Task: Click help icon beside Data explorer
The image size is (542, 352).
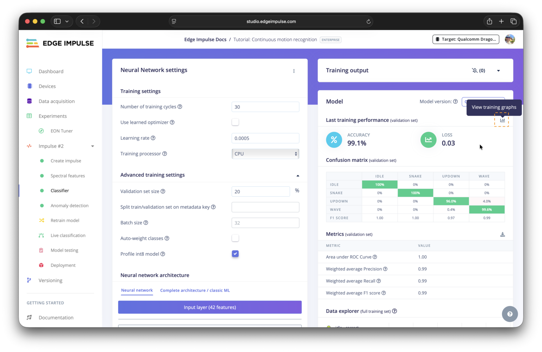Action: click(394, 311)
